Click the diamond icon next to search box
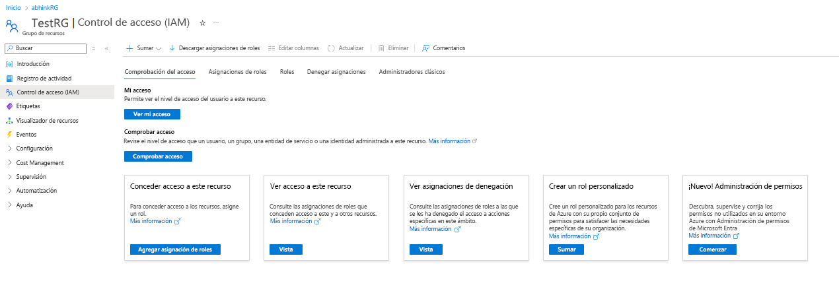 click(x=94, y=48)
